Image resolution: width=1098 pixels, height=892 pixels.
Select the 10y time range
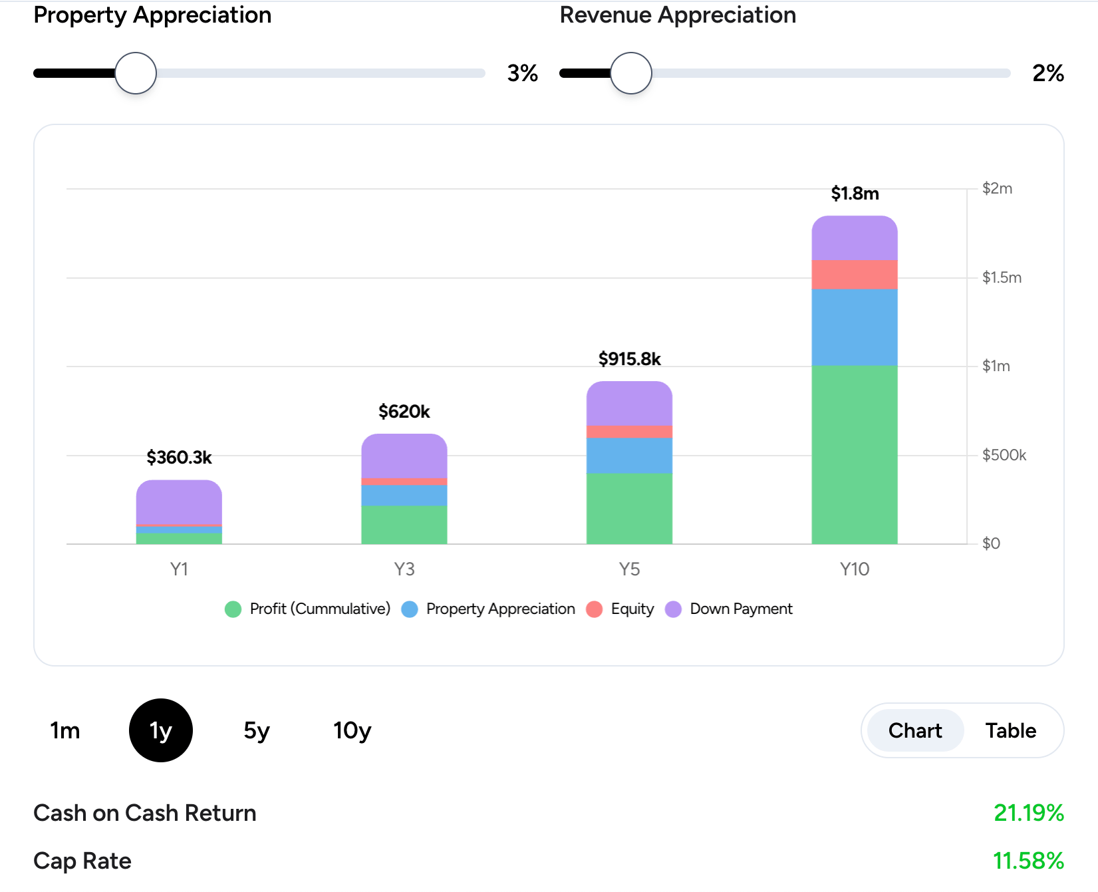point(352,730)
